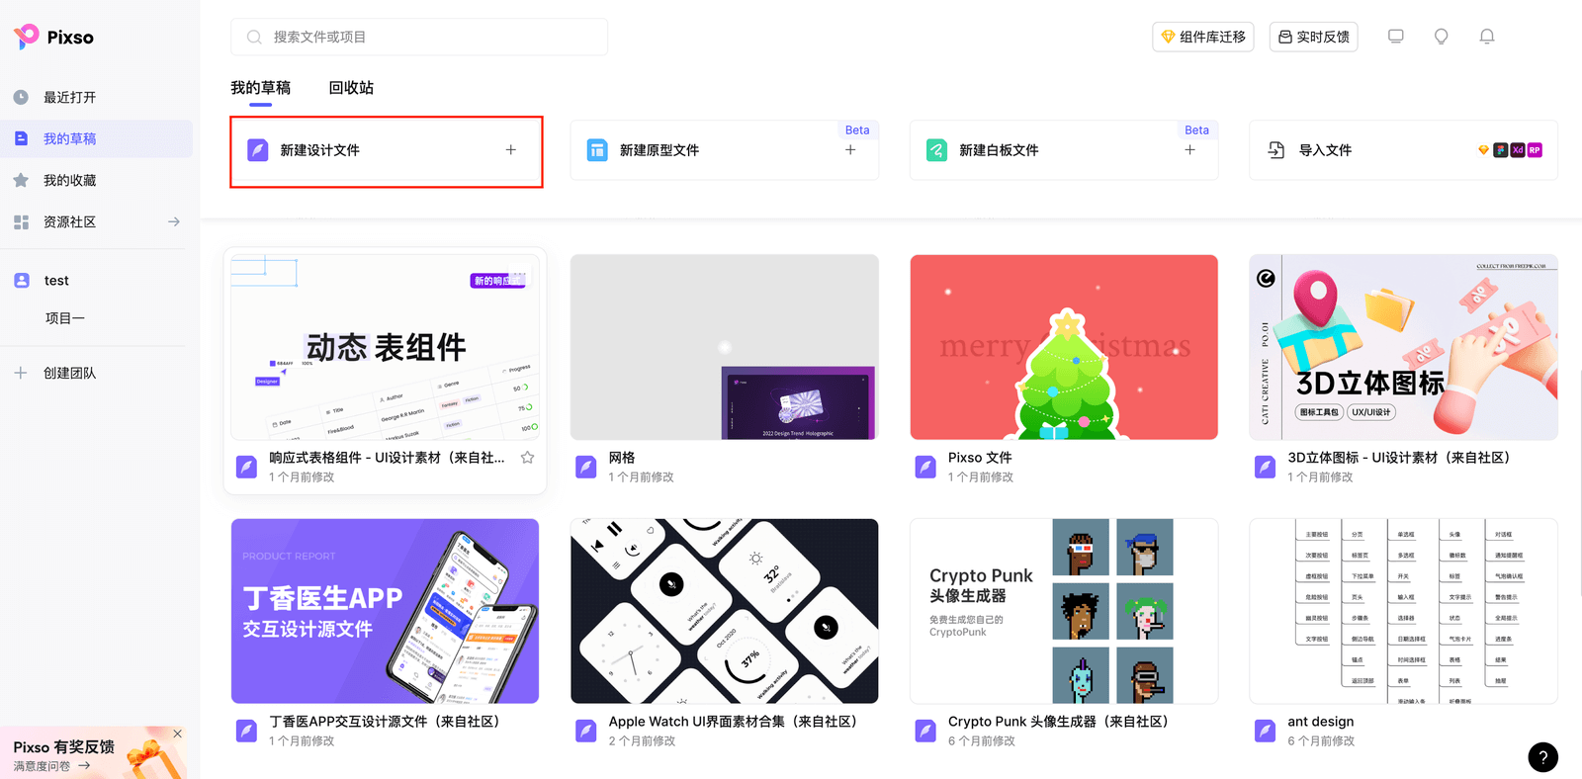Viewport: 1582px width, 779px height.
Task: Close the Pixso 有奖反馈 banner
Action: 178,734
